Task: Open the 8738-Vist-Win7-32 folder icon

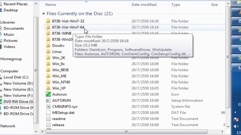Action: click(x=48, y=21)
